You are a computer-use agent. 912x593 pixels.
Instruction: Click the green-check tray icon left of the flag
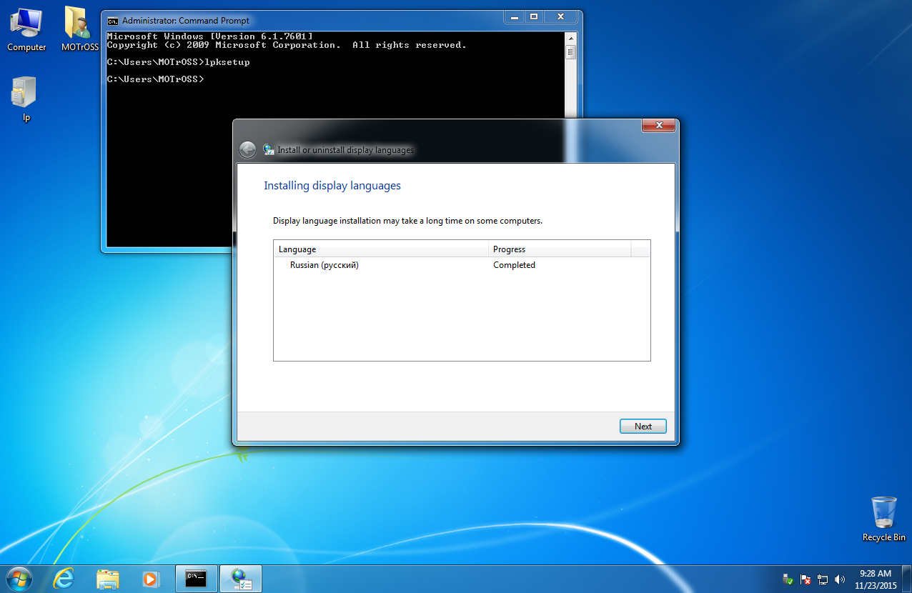click(x=788, y=579)
